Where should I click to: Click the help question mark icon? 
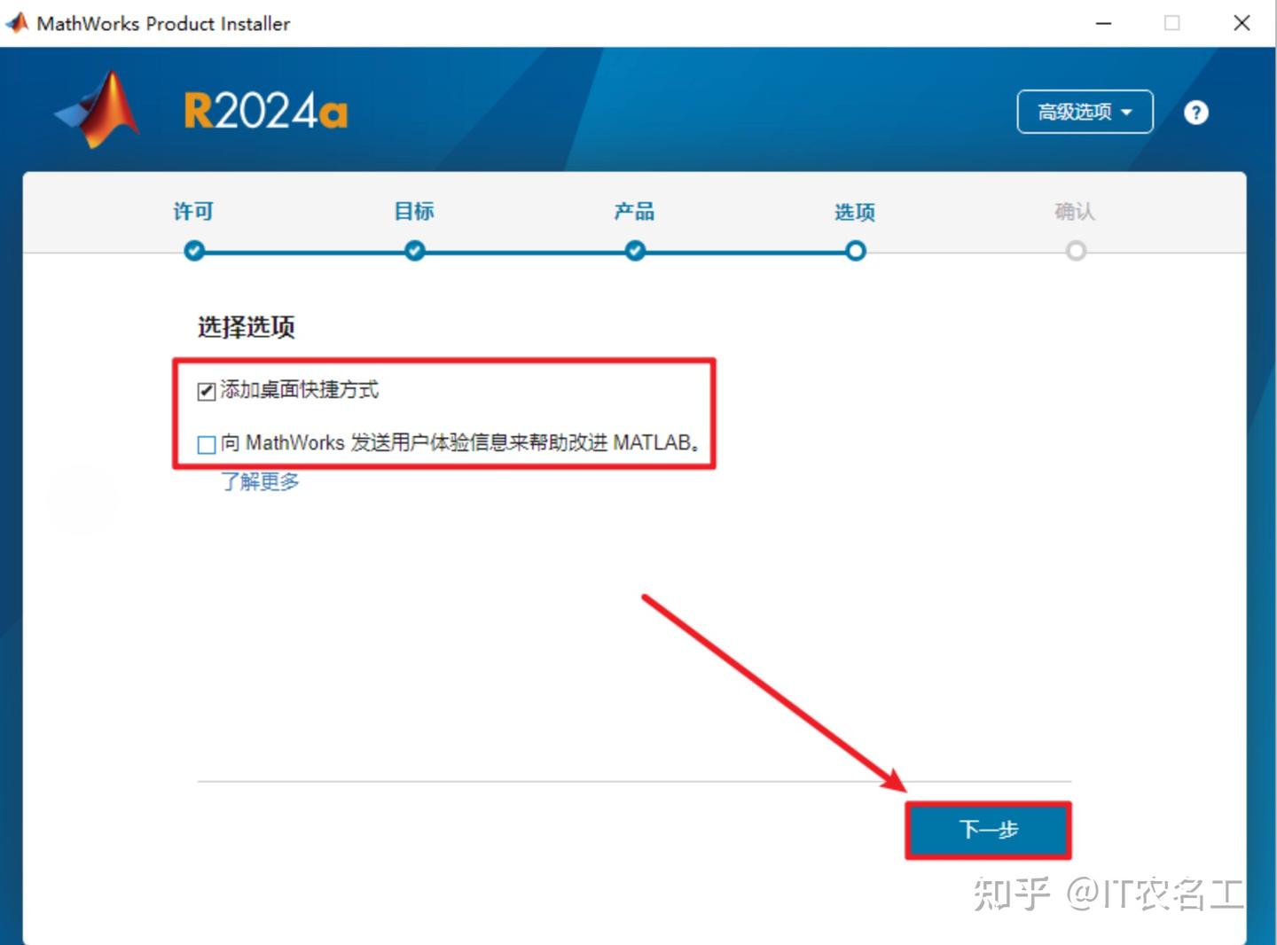(1195, 113)
